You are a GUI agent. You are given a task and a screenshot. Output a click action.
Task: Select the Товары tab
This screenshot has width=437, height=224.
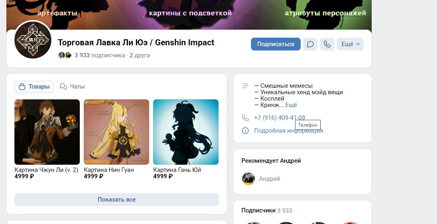pos(34,87)
